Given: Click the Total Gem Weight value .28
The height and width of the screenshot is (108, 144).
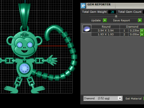Looking at the screenshot, I should click(112, 12).
